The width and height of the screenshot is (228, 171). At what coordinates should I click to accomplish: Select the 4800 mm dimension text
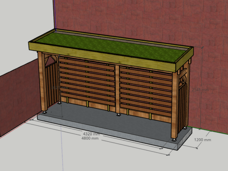point(90,138)
